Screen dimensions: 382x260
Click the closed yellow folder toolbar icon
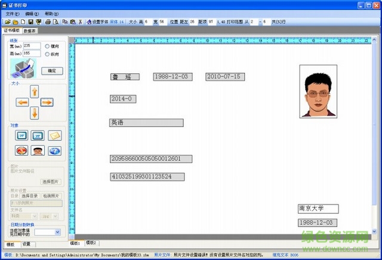(16, 22)
